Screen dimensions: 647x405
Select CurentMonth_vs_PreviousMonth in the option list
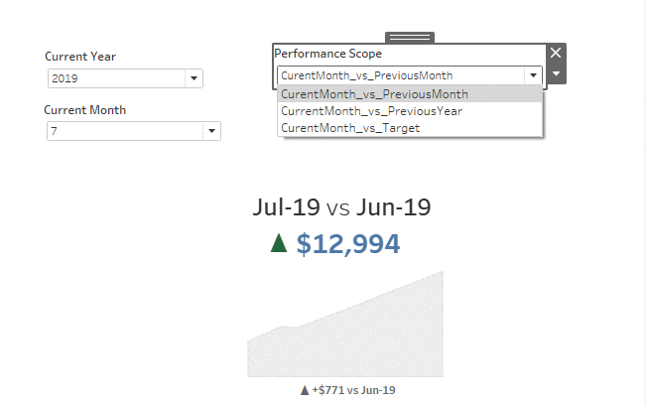point(375,94)
